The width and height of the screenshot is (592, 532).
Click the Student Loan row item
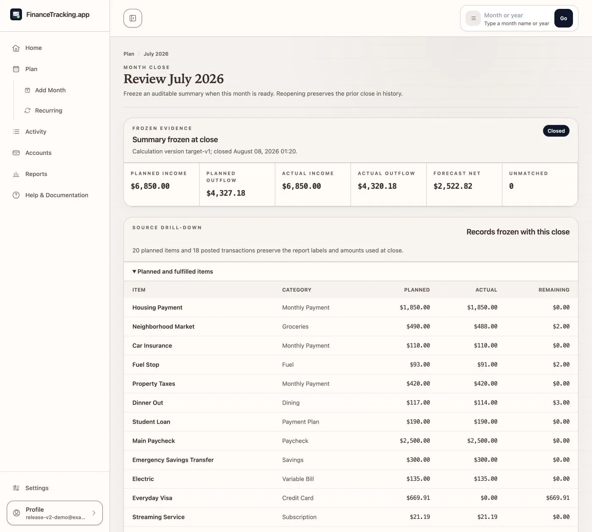(x=151, y=422)
